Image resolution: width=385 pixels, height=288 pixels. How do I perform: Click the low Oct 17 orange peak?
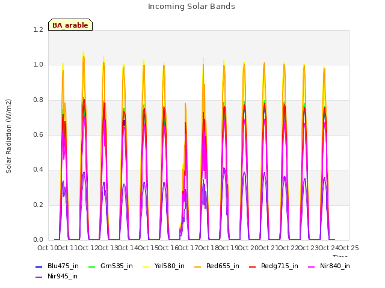(x=185, y=103)
